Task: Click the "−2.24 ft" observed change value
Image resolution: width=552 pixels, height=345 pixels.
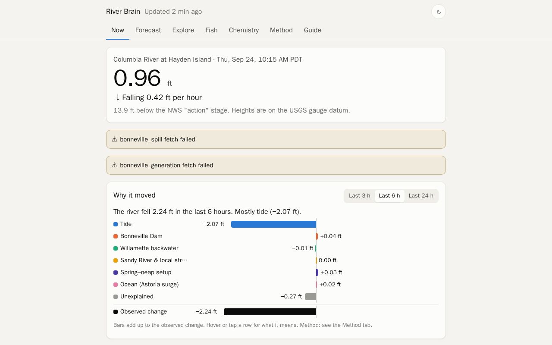Action: (206, 312)
